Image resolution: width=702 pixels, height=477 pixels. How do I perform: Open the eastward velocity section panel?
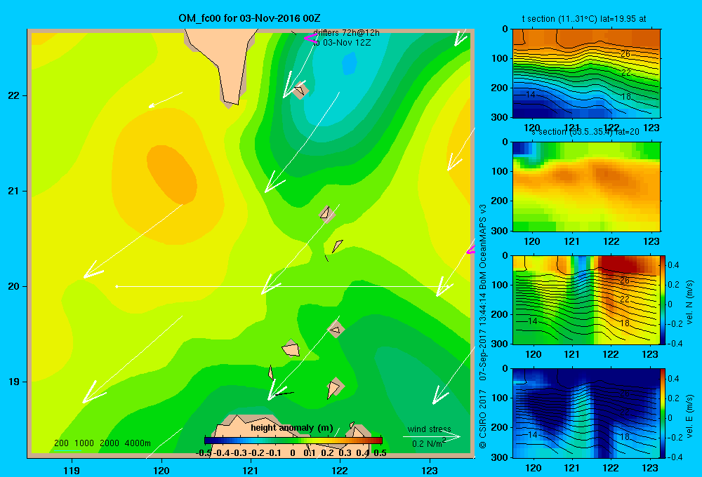pyautogui.click(x=586, y=412)
